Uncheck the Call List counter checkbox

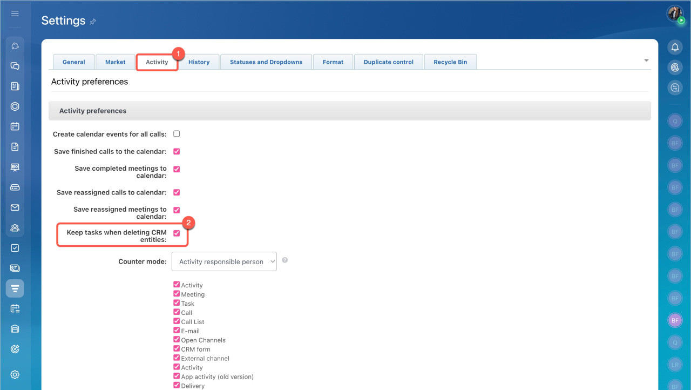point(177,321)
